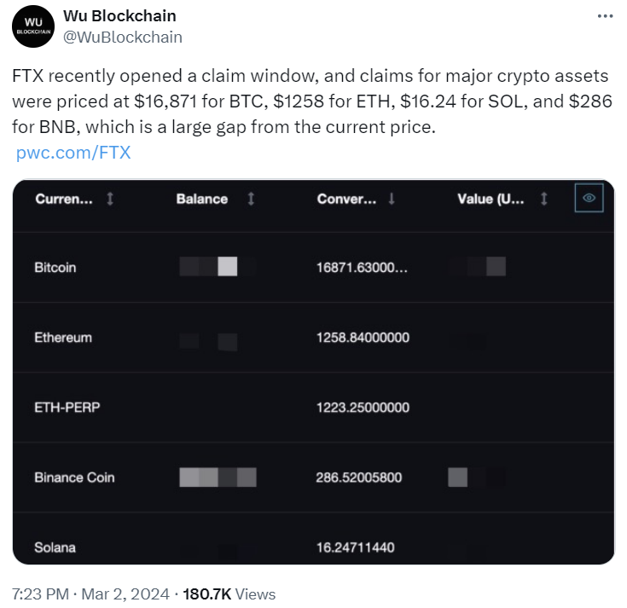627x608 pixels.
Task: Select the Solana row label
Action: (55, 547)
